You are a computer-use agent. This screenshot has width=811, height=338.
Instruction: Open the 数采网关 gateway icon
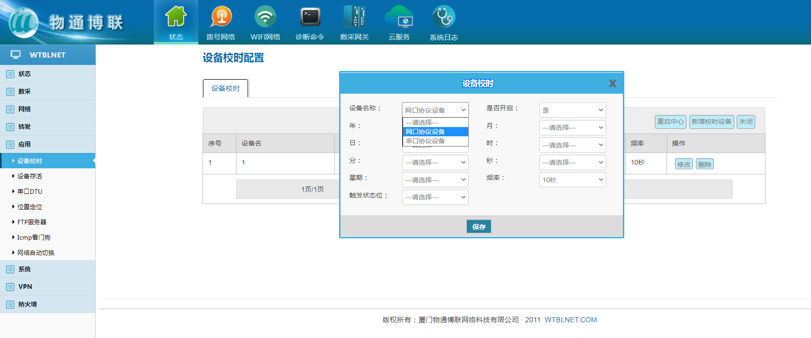354,17
